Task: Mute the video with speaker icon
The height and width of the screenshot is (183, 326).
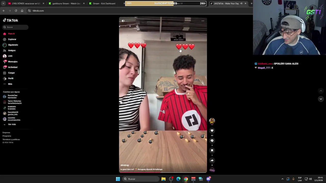Action: click(x=123, y=21)
